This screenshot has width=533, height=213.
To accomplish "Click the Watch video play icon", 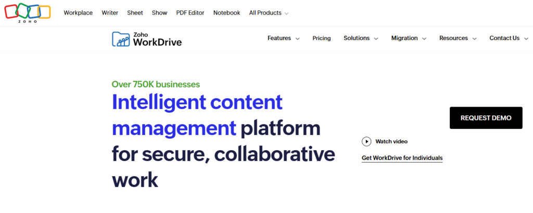I will click(366, 141).
